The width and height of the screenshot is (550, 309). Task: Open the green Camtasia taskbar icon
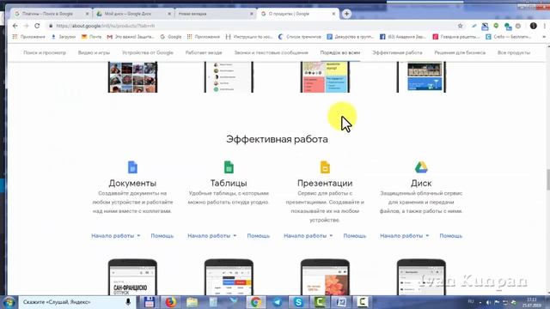click(x=320, y=302)
